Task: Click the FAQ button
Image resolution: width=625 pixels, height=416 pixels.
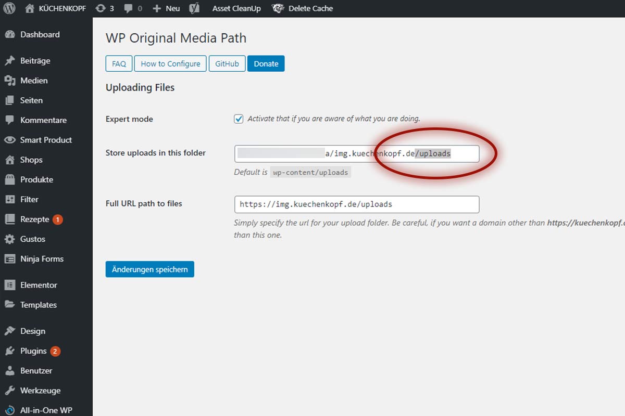Action: point(119,63)
